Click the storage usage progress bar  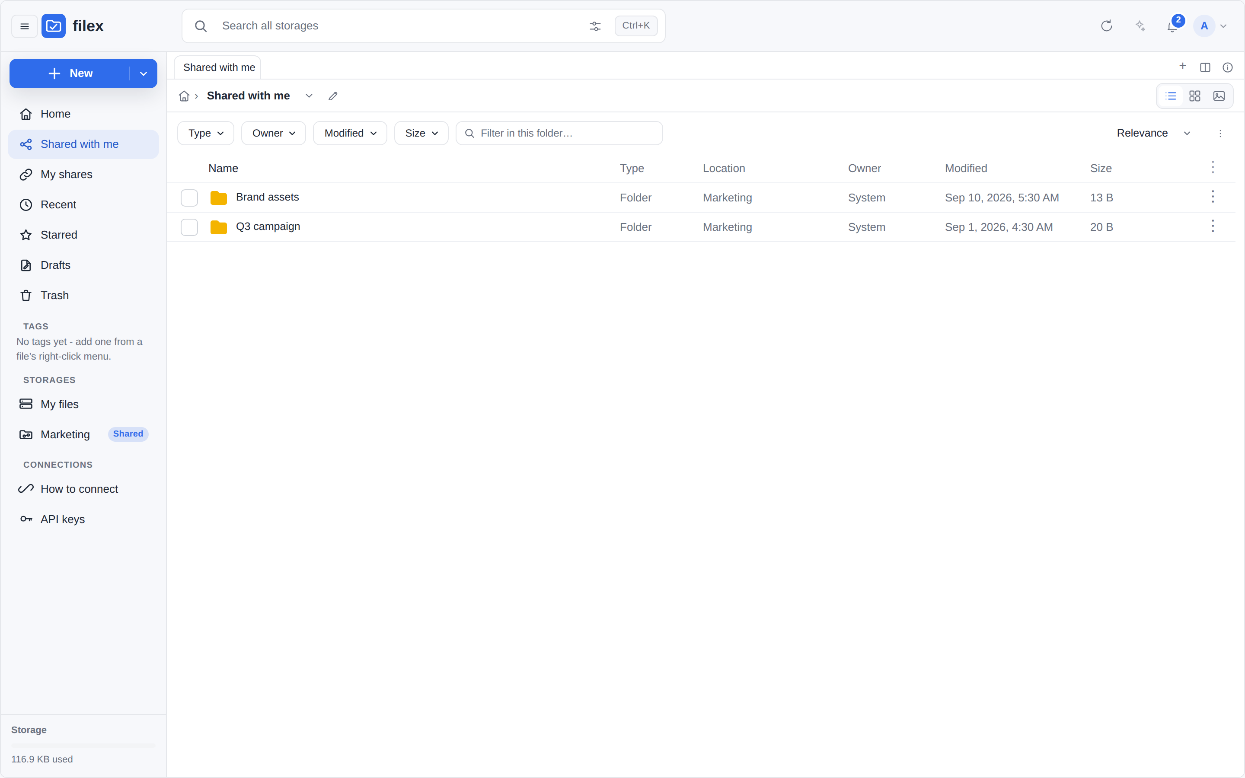click(83, 745)
